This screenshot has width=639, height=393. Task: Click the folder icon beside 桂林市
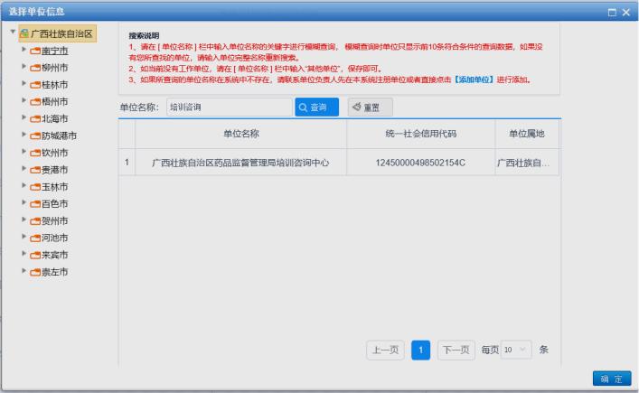pos(35,85)
